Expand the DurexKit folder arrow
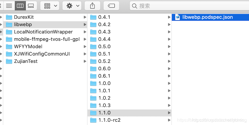 click(85, 17)
